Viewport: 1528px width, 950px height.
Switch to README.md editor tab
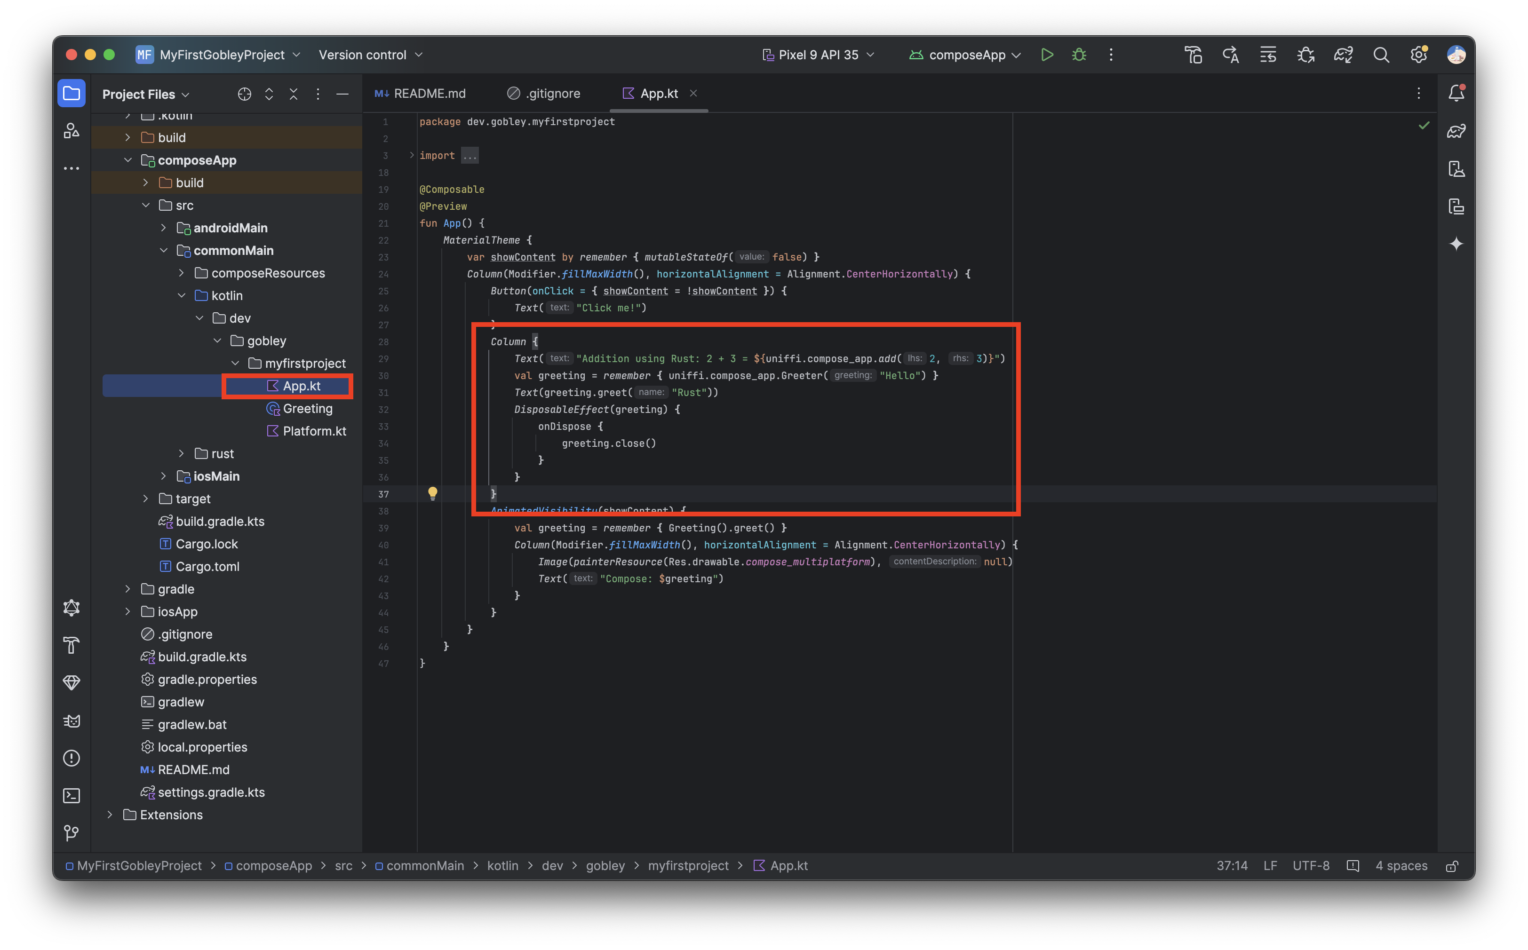421,94
